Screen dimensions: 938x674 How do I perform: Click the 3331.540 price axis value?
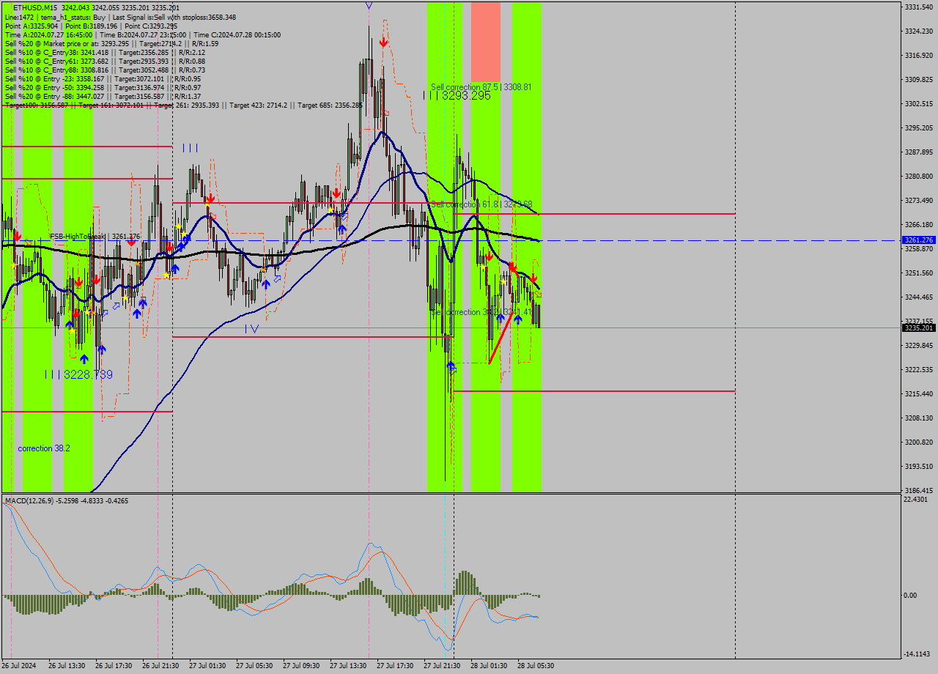(x=918, y=7)
